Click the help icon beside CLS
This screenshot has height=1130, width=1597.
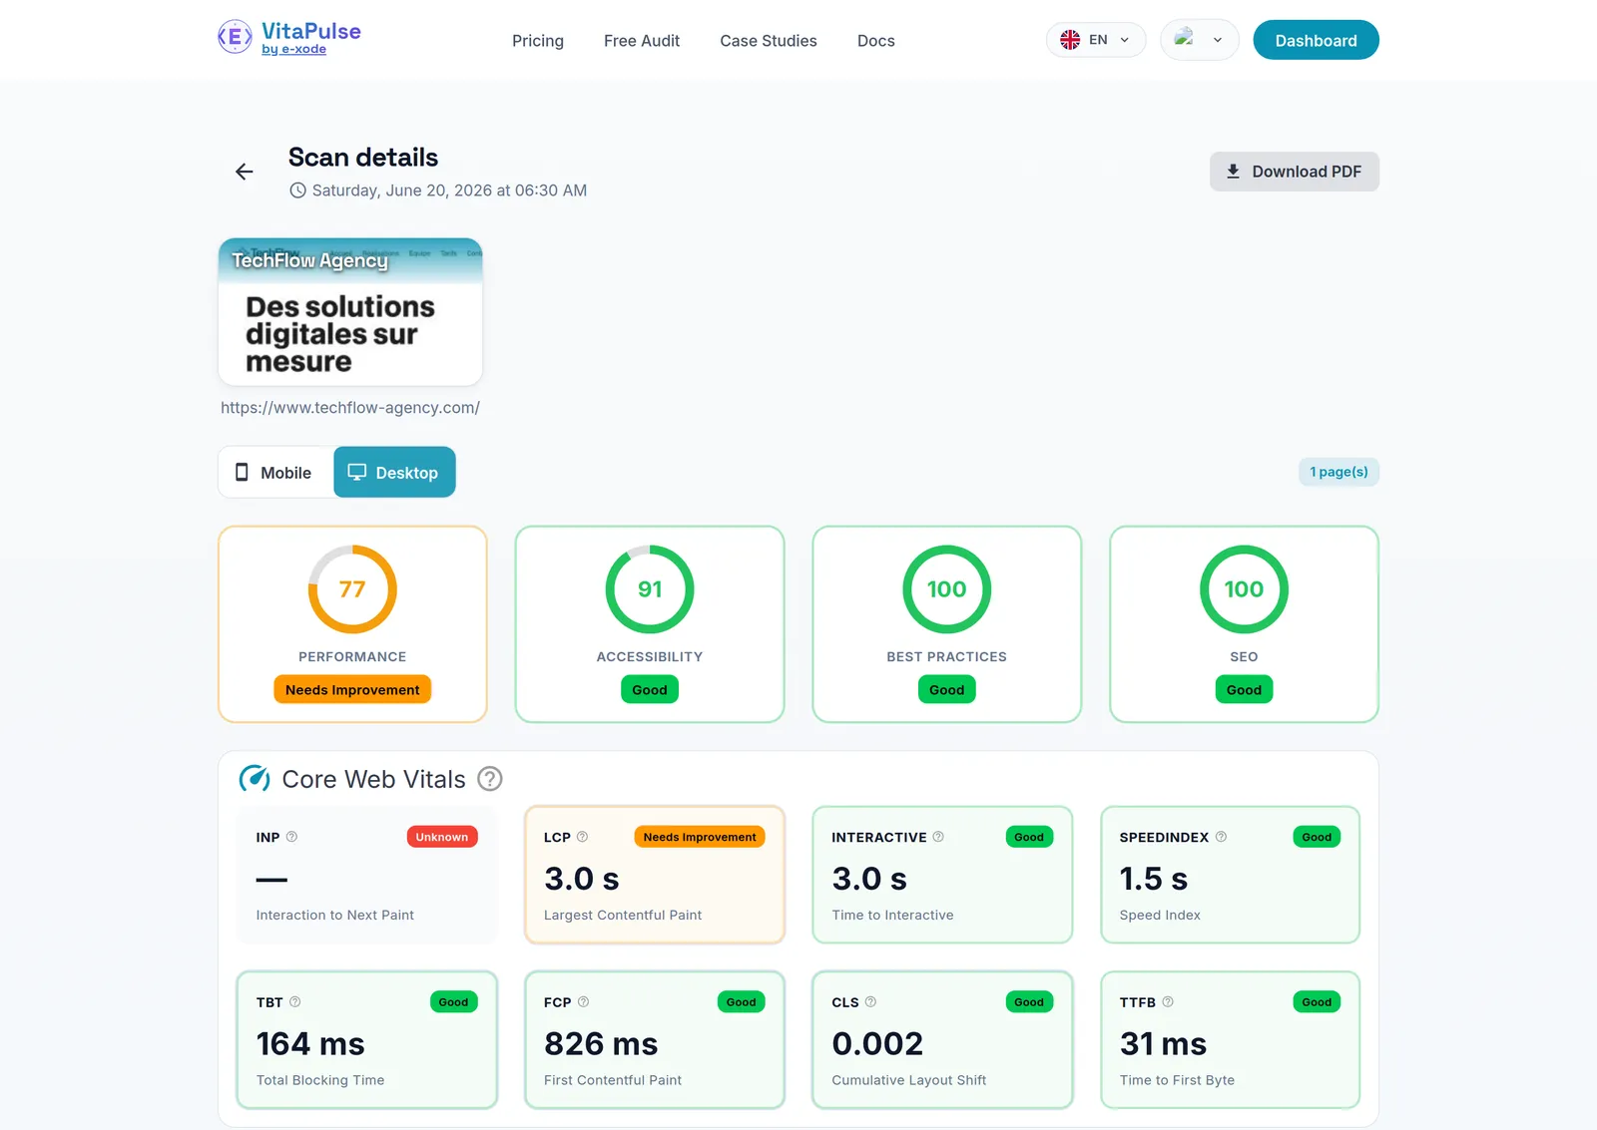pos(870,1002)
